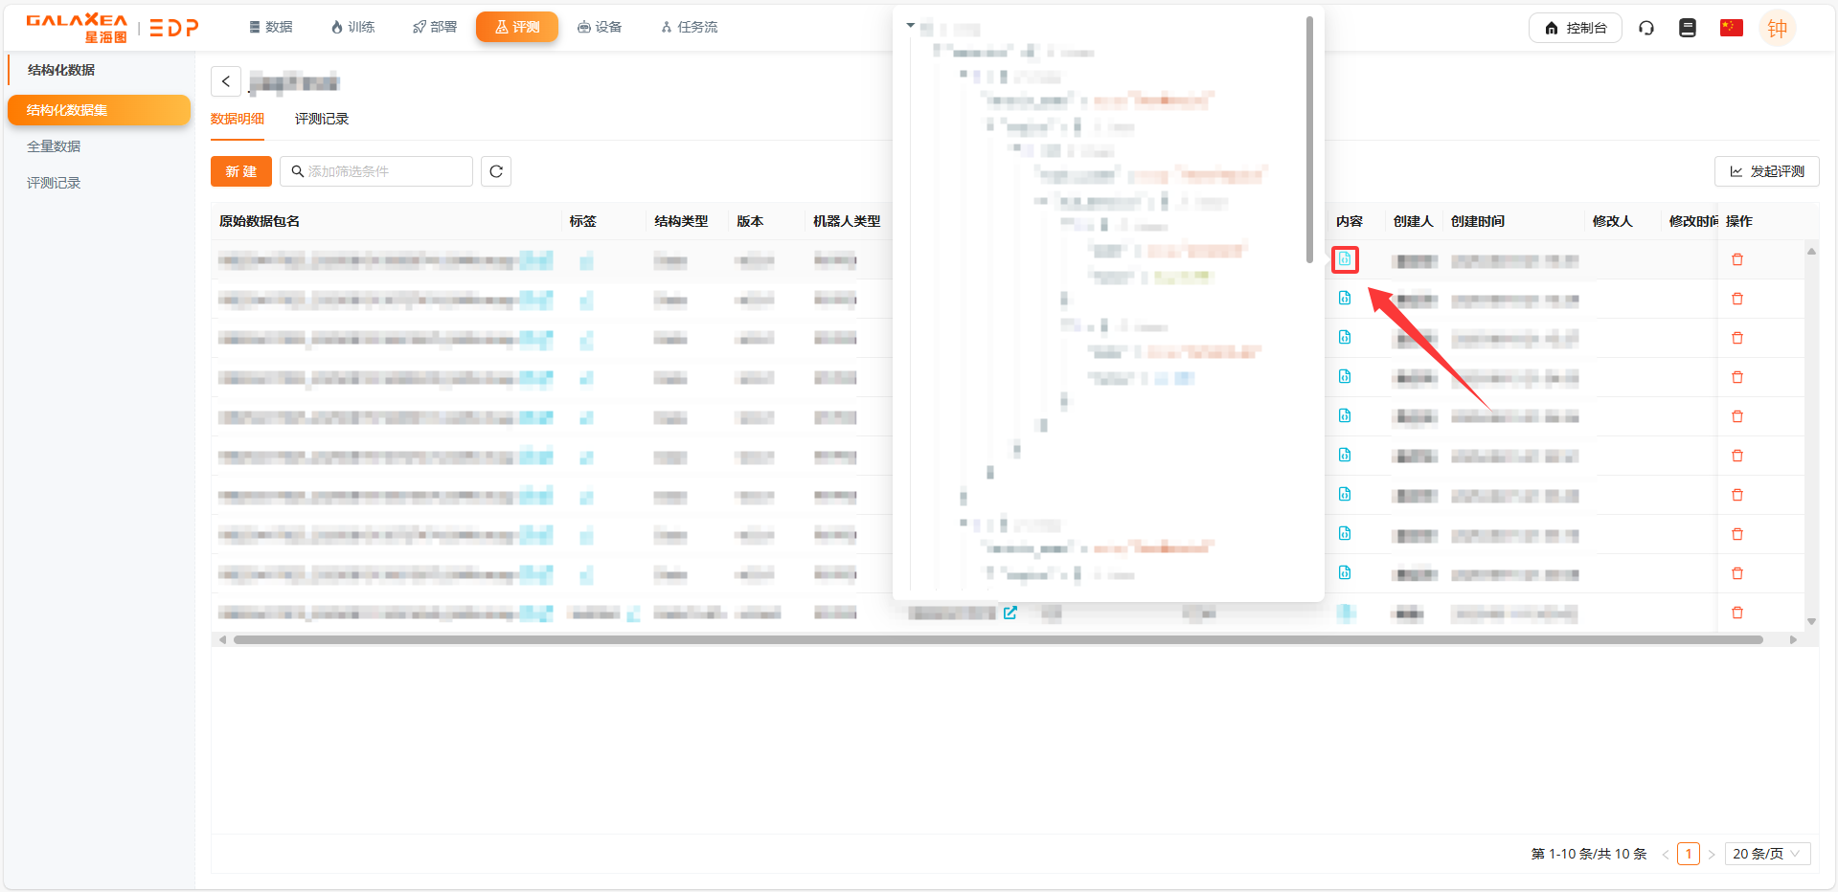Delete the first row using the trash icon
Viewport: 1838px width, 892px height.
[1737, 260]
